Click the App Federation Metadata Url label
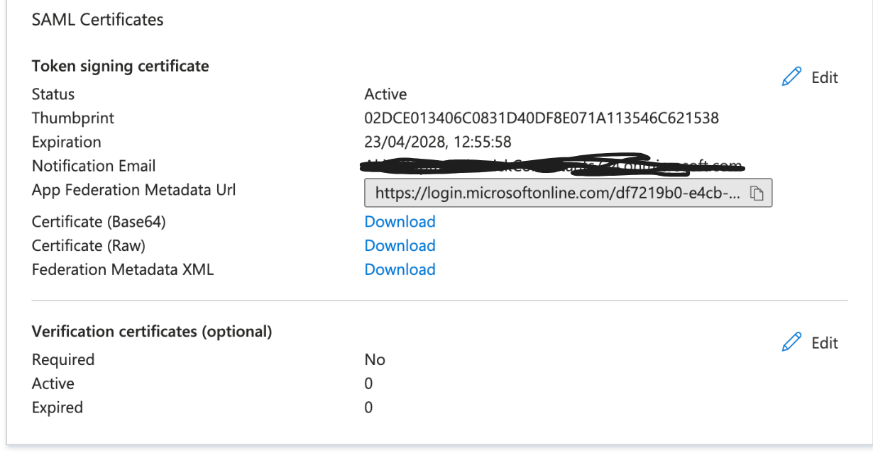This screenshot has width=873, height=455. (134, 190)
